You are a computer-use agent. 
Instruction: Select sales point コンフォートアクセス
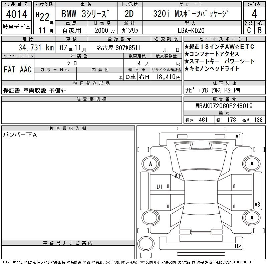tap(212, 54)
